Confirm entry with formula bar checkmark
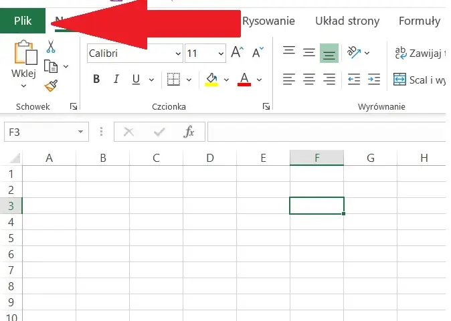The image size is (451, 321). coord(159,132)
